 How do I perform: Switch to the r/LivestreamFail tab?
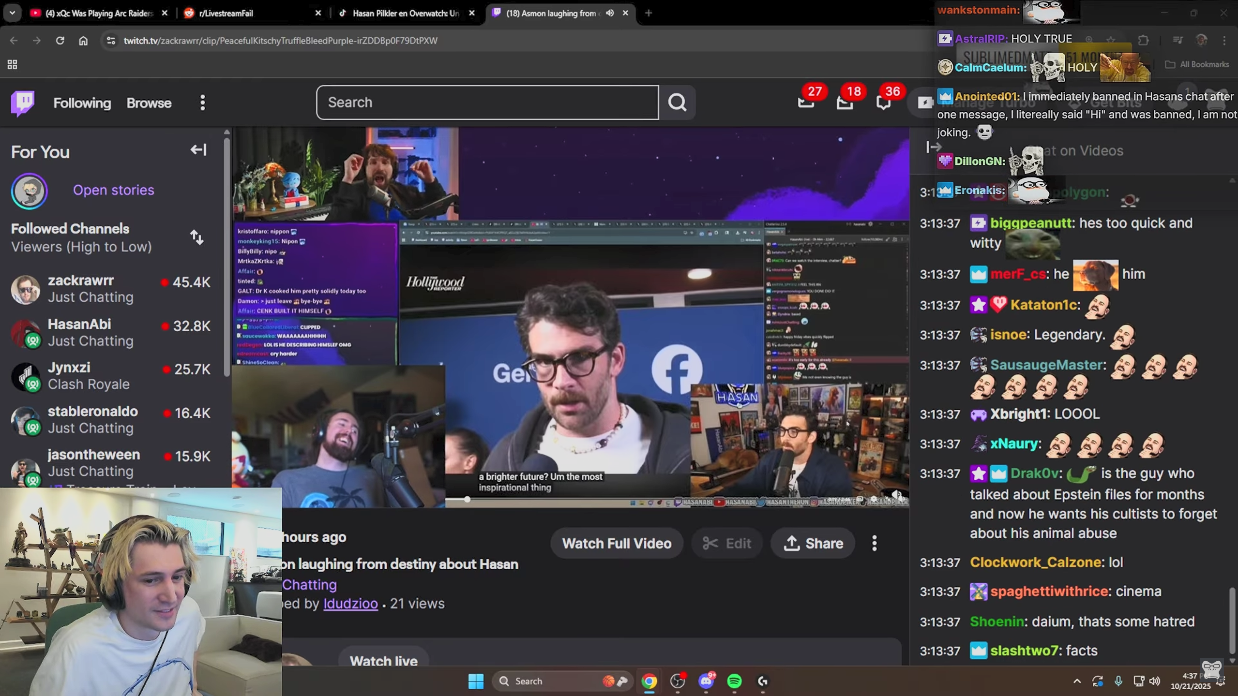click(x=226, y=13)
